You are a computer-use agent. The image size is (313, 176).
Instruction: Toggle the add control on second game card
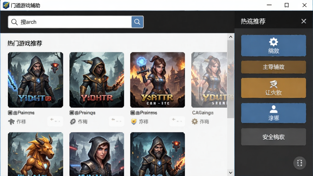pos(116,121)
